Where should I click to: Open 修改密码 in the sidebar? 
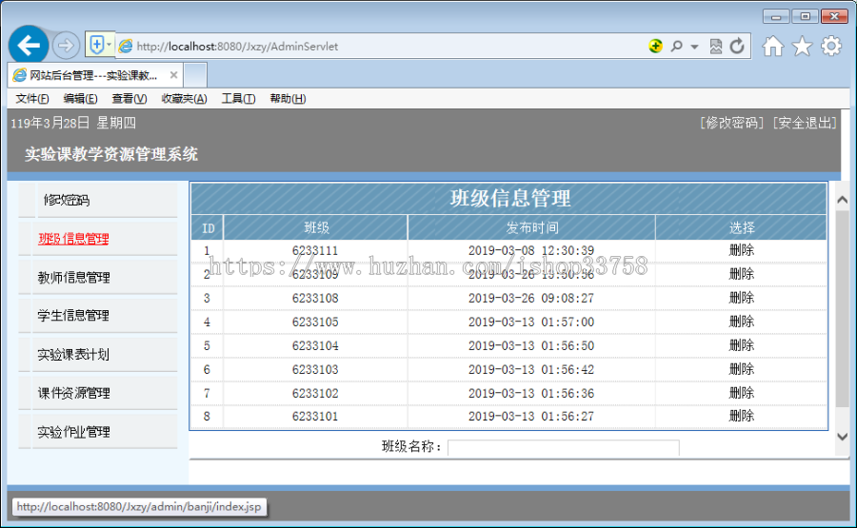click(x=66, y=201)
